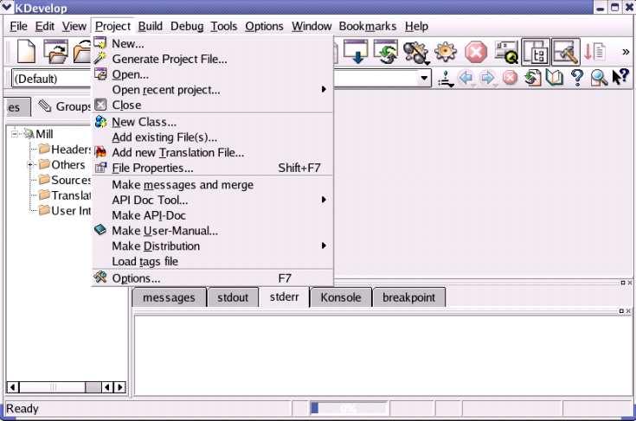
Task: Open the Options menu in menu bar
Action: (264, 26)
